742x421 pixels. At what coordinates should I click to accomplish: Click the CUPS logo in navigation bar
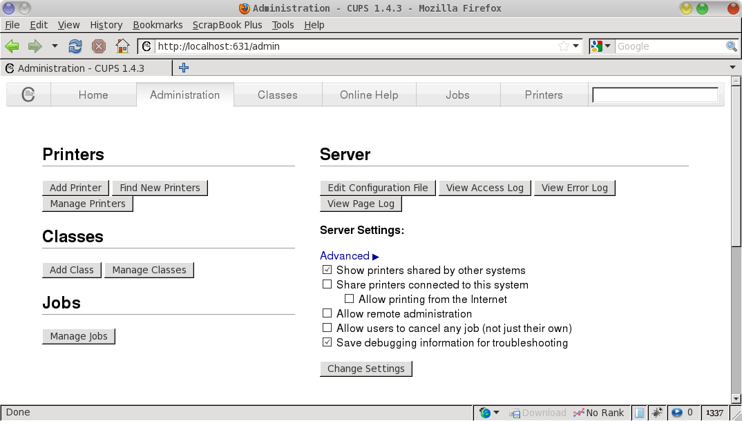[x=28, y=95]
